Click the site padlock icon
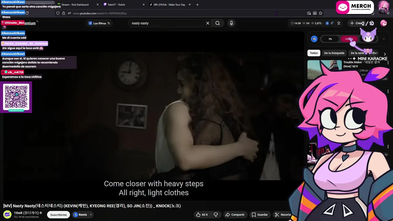 pyautogui.click(x=64, y=13)
